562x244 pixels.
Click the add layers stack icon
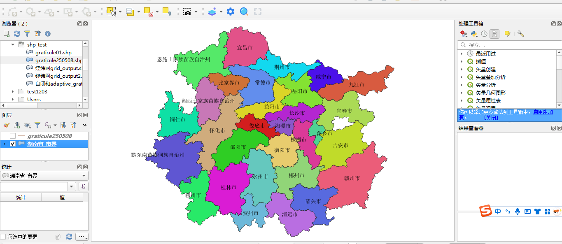(212, 12)
